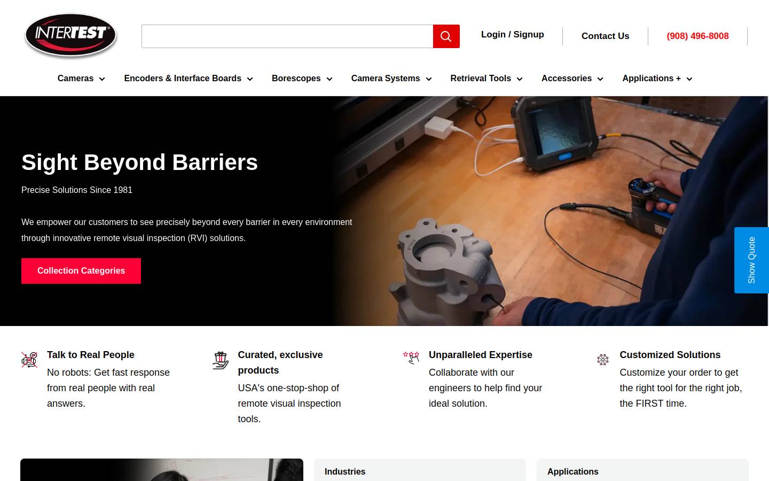Expand the Applications + chevron
This screenshot has width=769, height=481.
pos(689,79)
